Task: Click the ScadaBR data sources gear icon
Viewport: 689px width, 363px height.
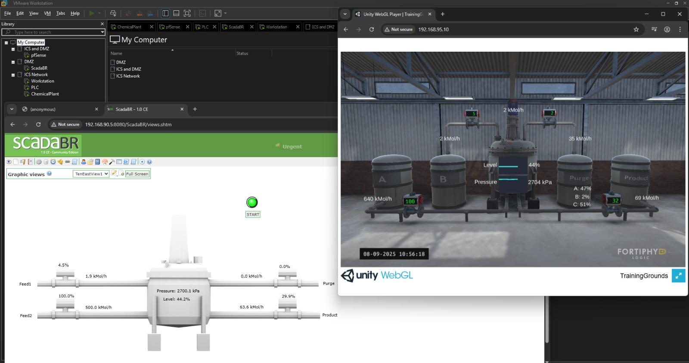Action: pos(39,162)
